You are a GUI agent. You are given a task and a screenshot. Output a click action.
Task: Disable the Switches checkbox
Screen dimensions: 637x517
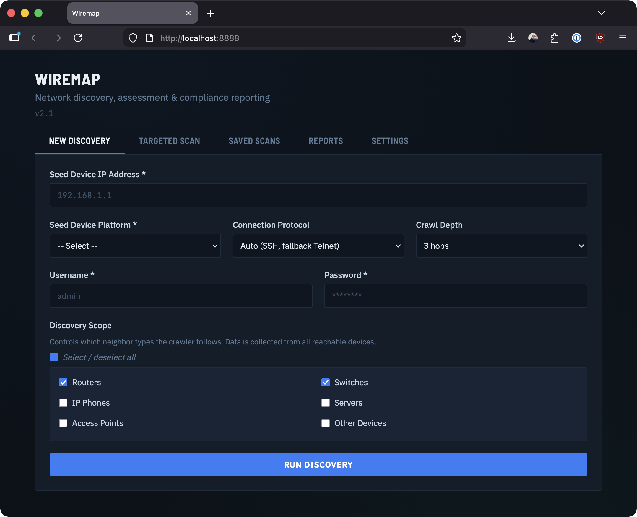tap(326, 382)
